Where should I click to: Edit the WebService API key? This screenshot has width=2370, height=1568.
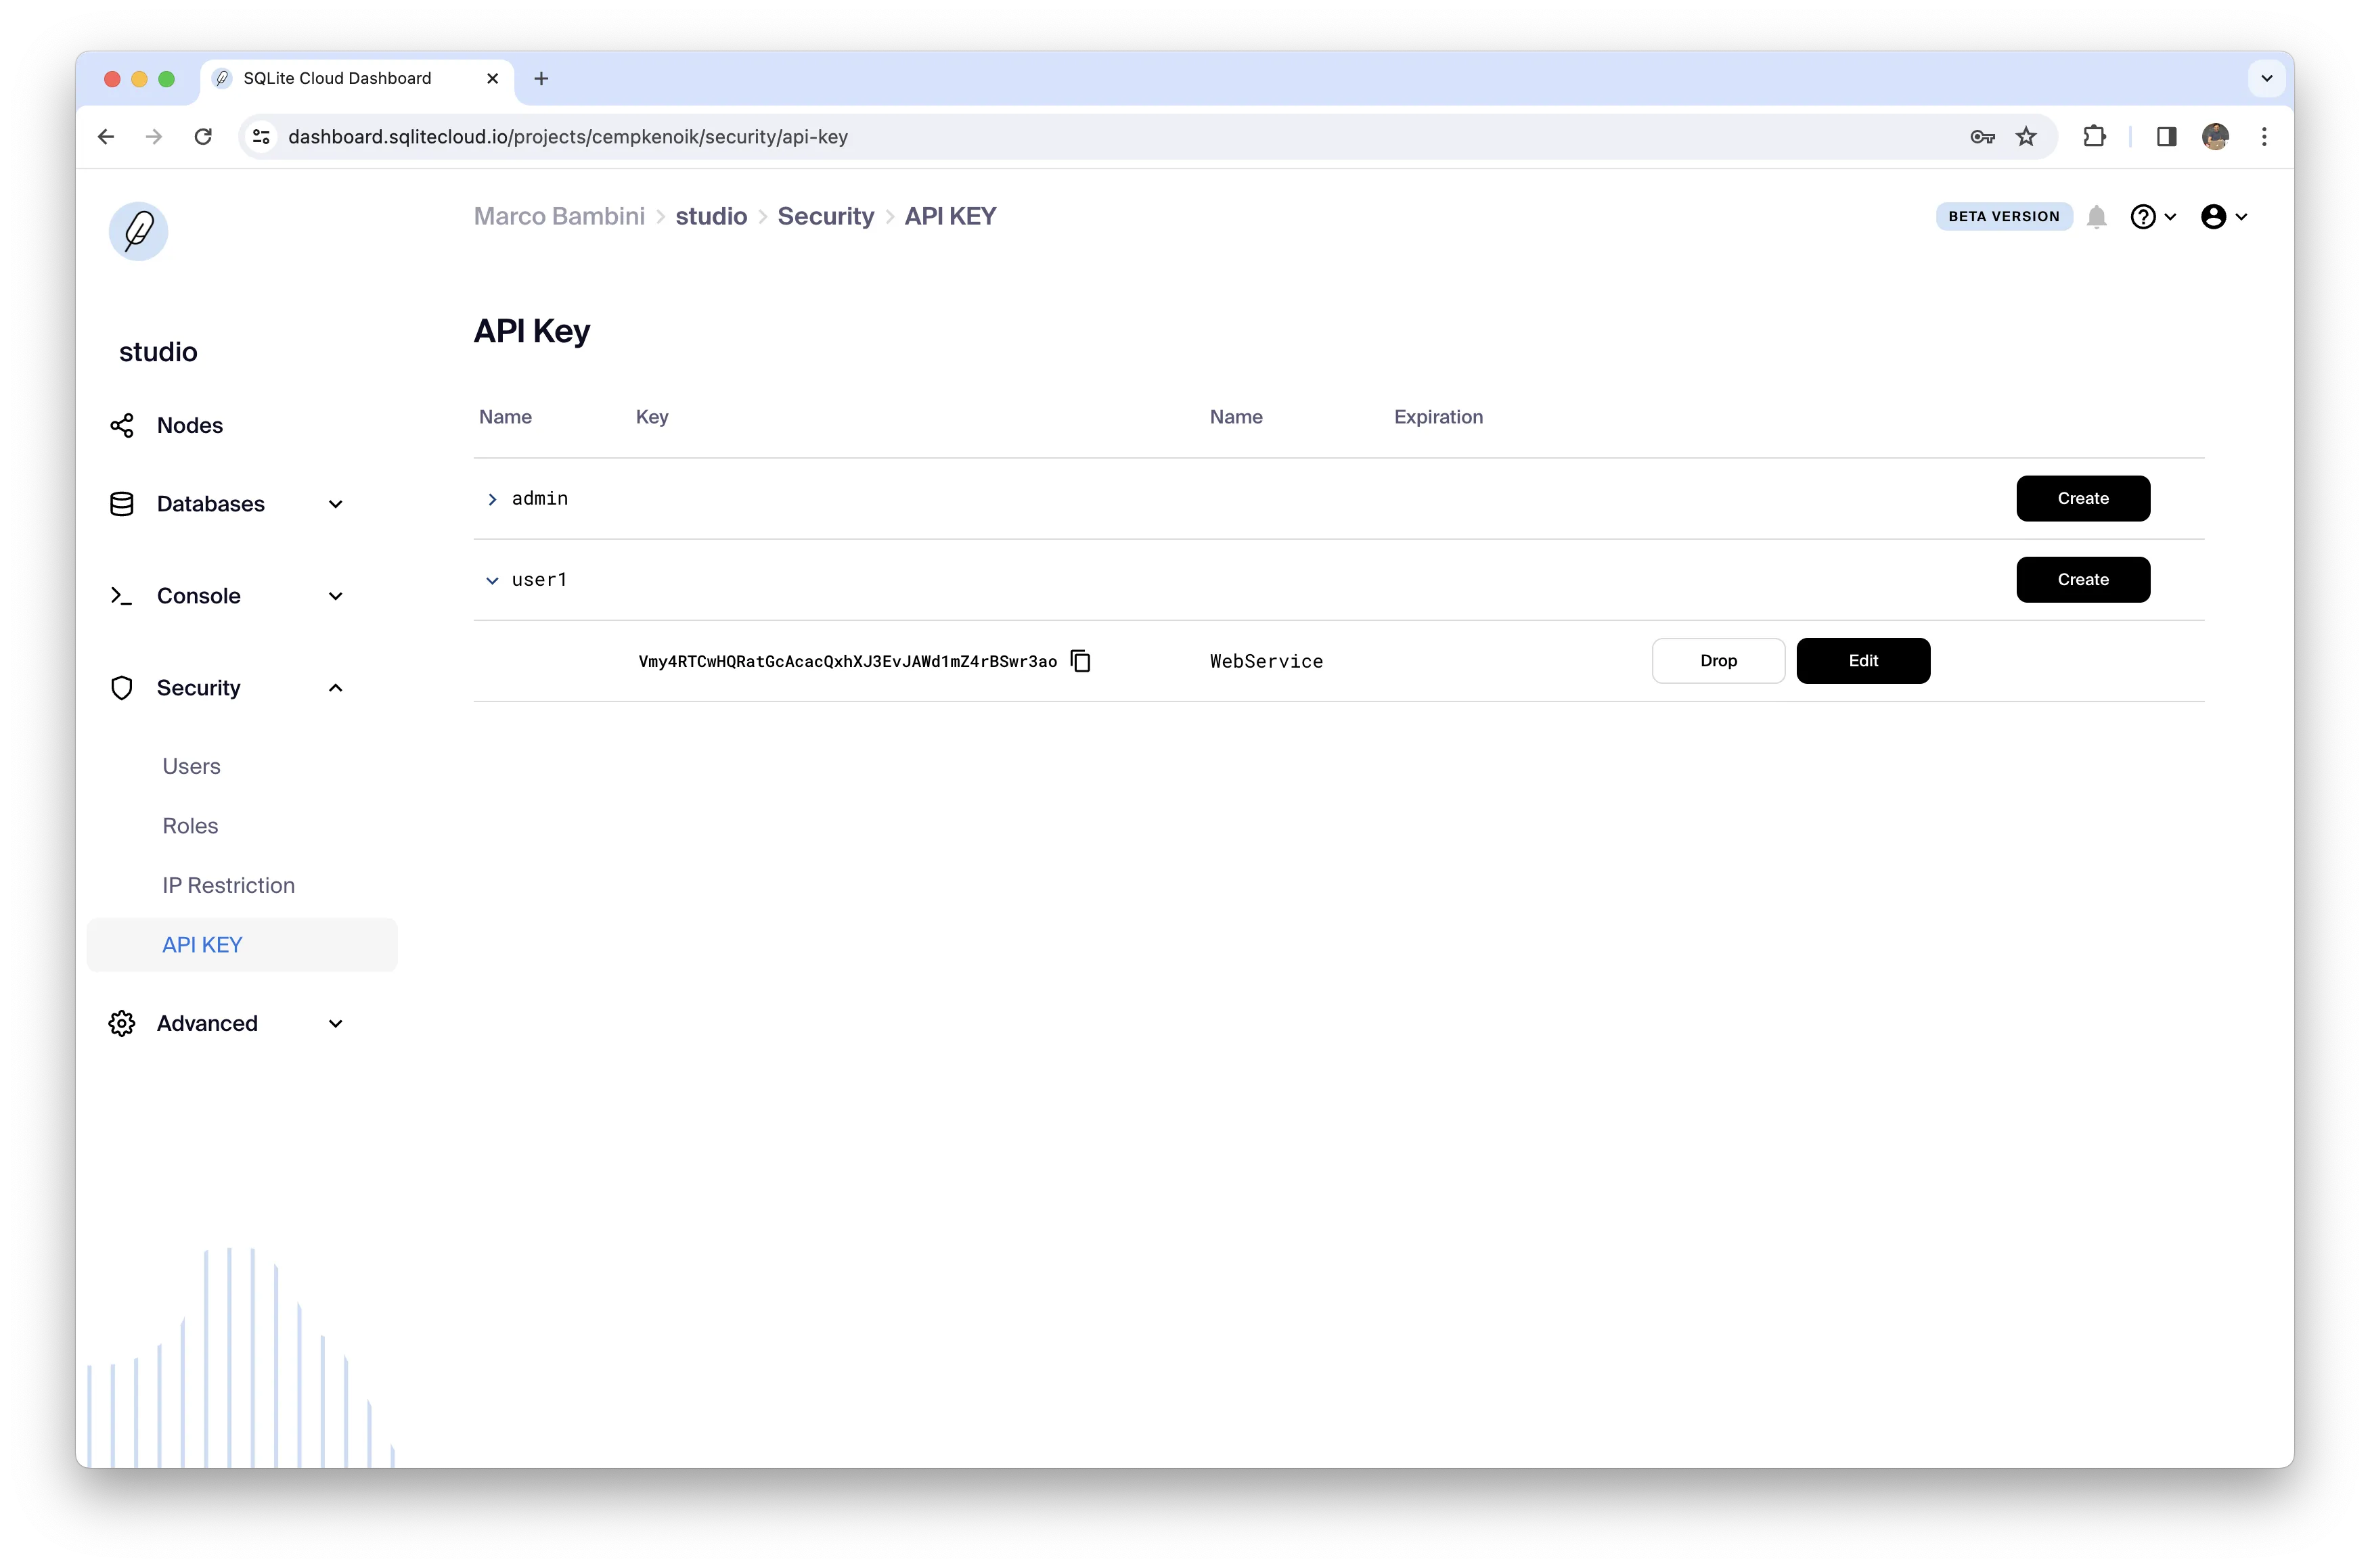[1863, 661]
